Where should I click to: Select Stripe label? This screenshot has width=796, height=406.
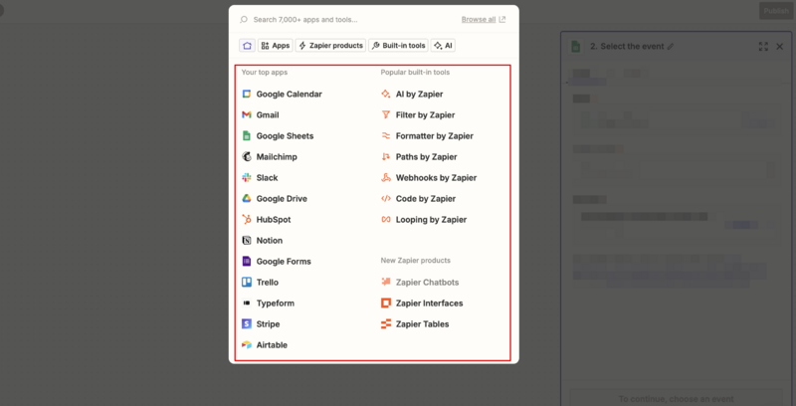coord(268,323)
